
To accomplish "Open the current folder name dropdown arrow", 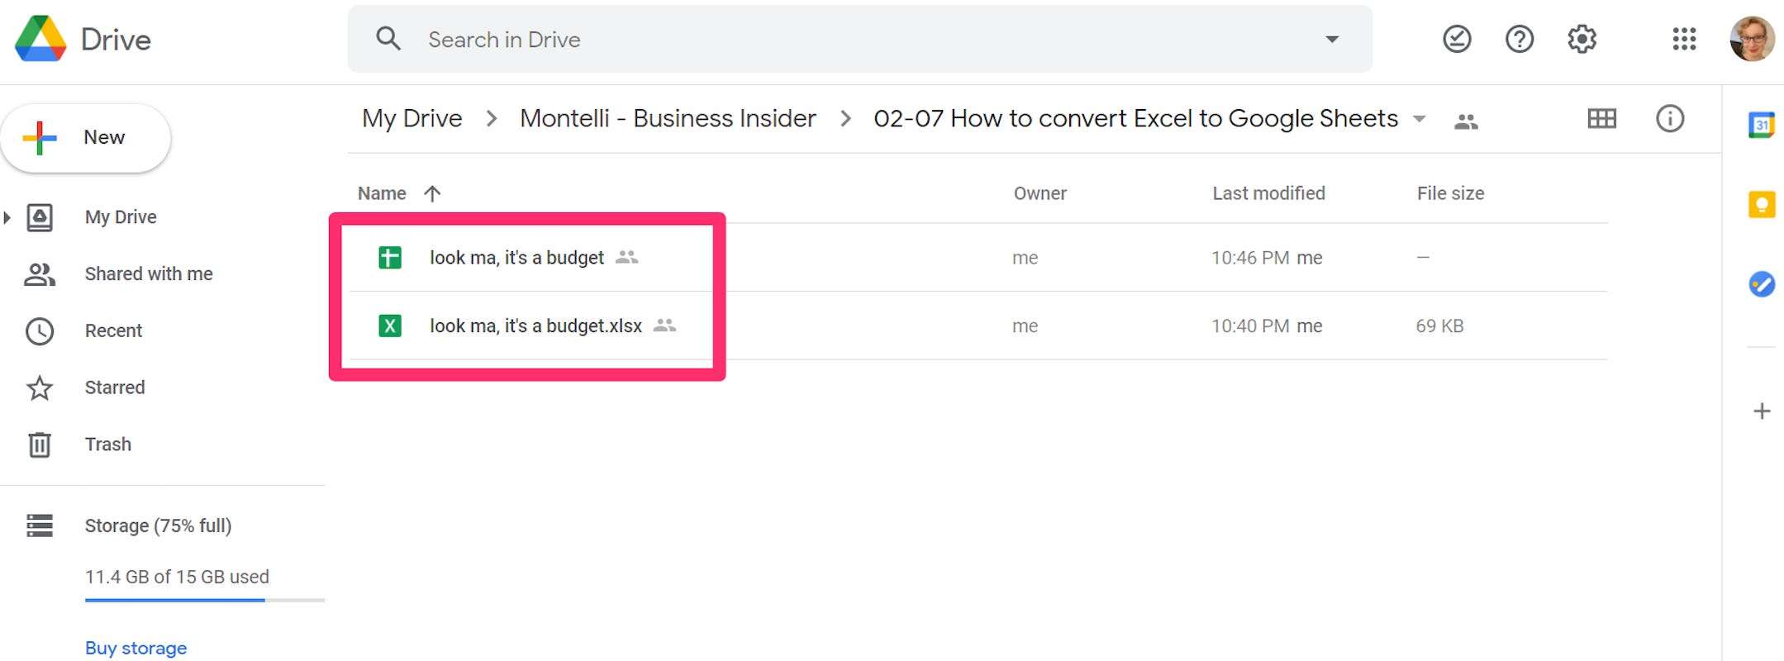I will click(1419, 119).
